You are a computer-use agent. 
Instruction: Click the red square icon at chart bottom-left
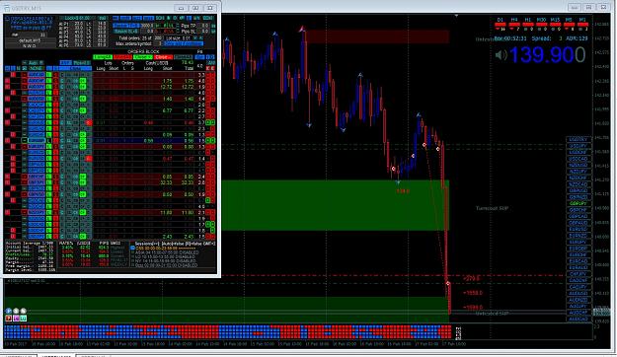click(8, 318)
